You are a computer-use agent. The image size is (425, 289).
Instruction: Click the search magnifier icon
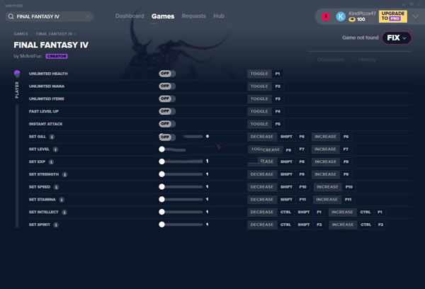click(x=11, y=16)
